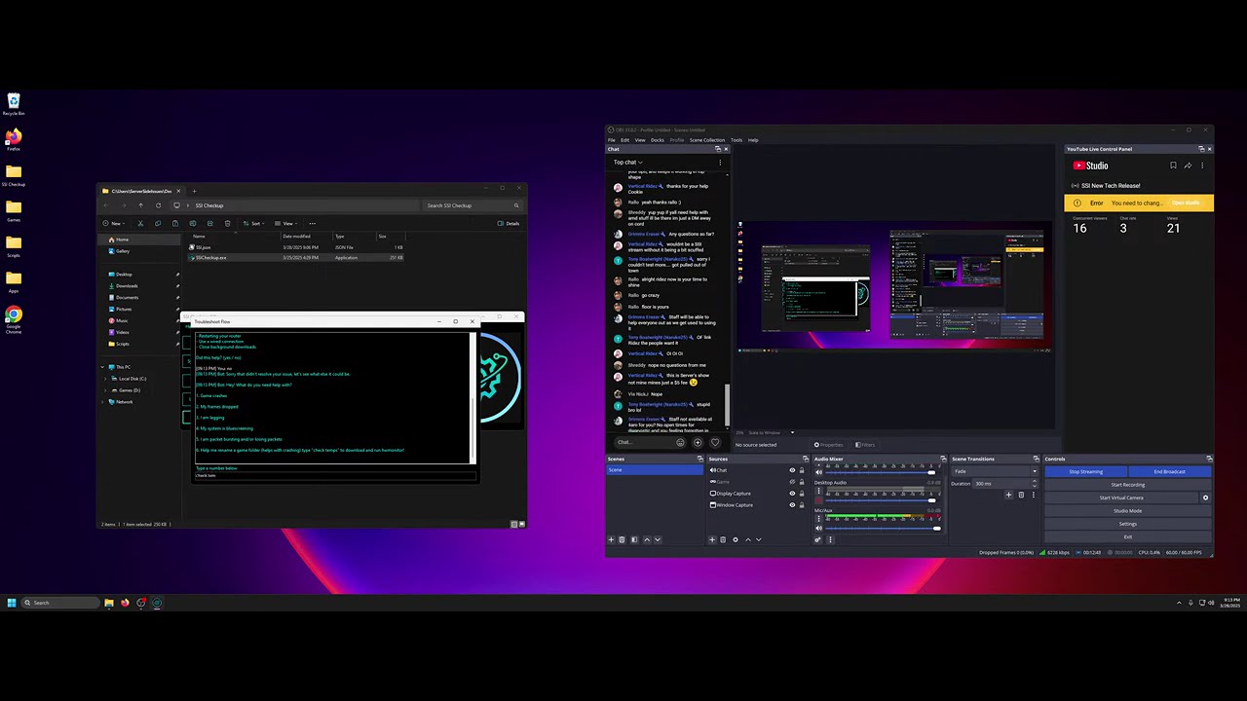Open the OBS Scene Collection menu
This screenshot has width=1247, height=701.
click(707, 140)
